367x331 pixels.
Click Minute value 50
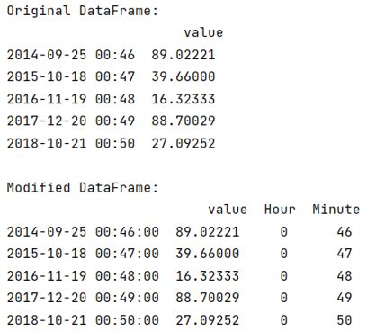(x=345, y=320)
